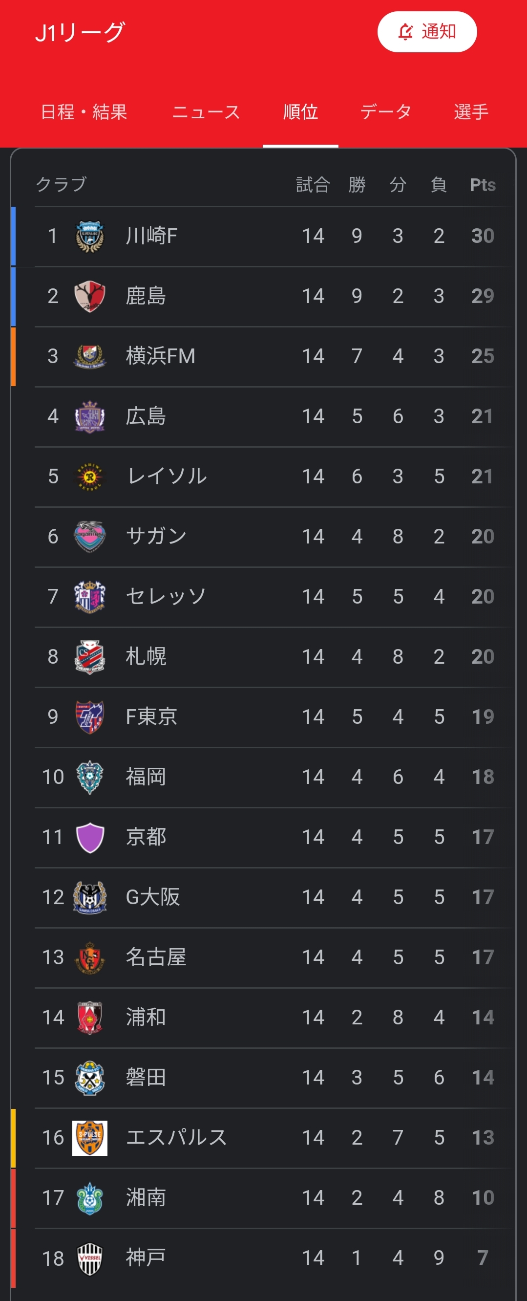Click the エスパルス orange logo

[90, 1137]
